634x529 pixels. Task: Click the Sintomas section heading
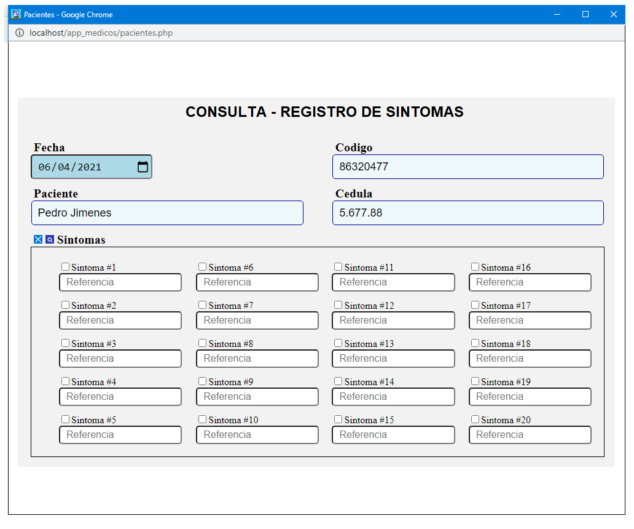[81, 240]
